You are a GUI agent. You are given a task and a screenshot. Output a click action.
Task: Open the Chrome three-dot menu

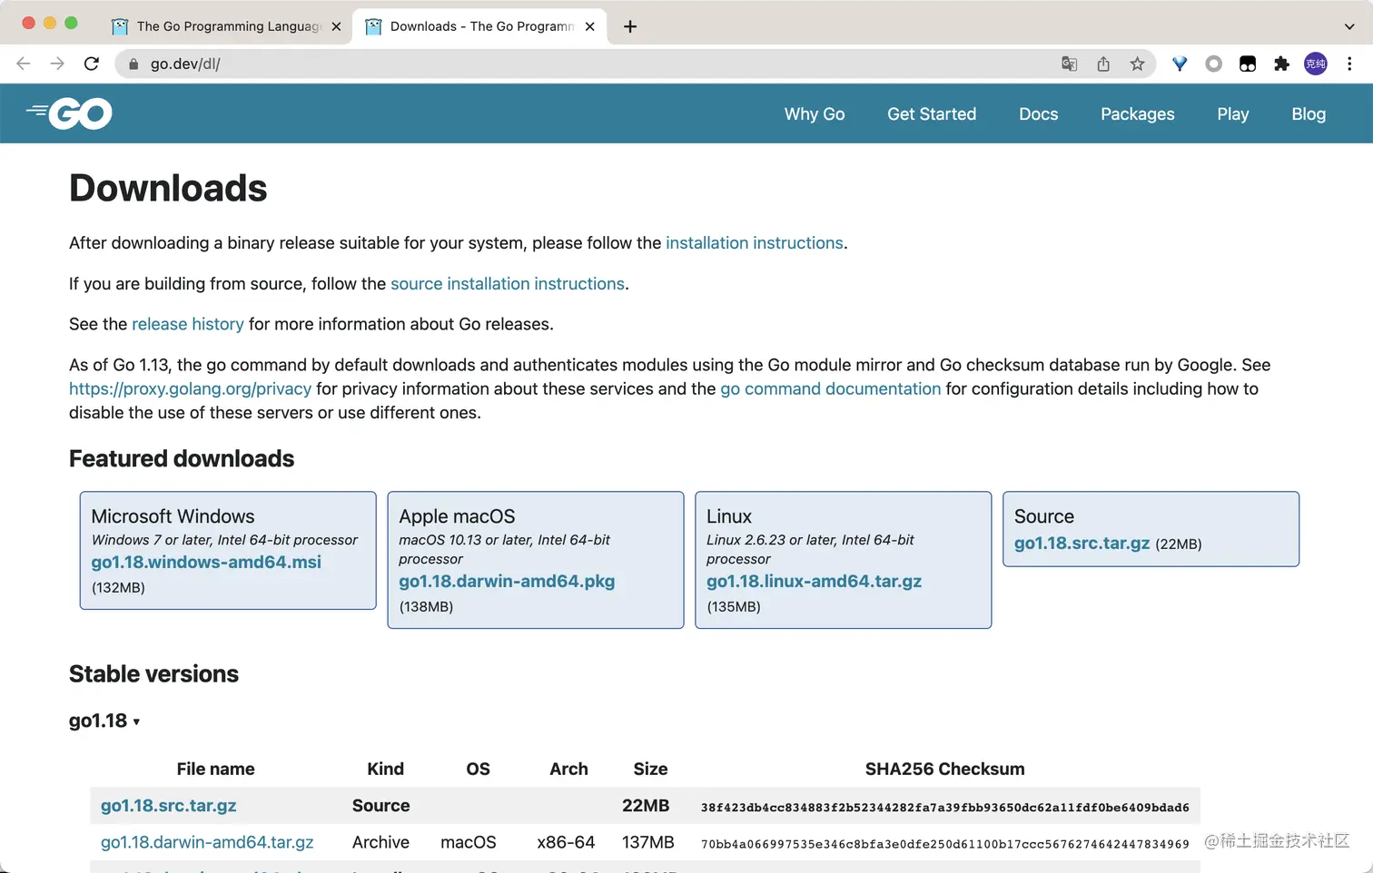(x=1349, y=64)
